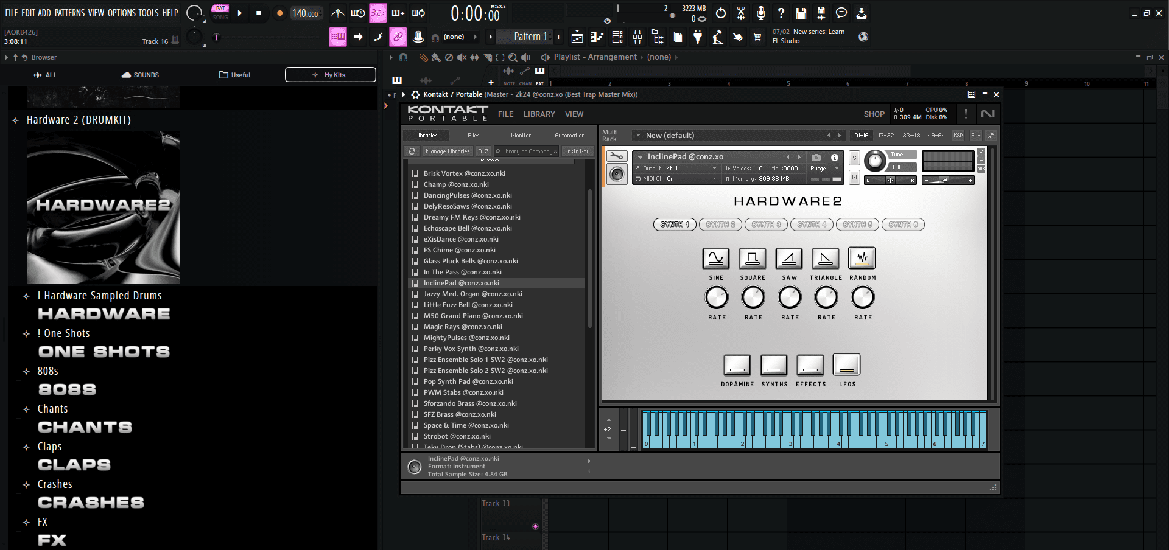Adjust the instrument volume slider
The height and width of the screenshot is (550, 1169).
(947, 180)
